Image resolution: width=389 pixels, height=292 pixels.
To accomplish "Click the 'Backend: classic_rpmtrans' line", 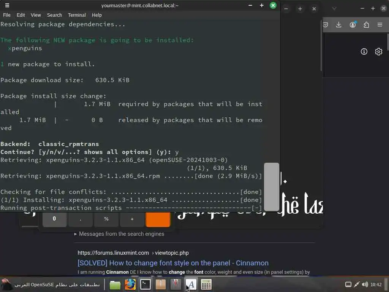I will coord(50,144).
